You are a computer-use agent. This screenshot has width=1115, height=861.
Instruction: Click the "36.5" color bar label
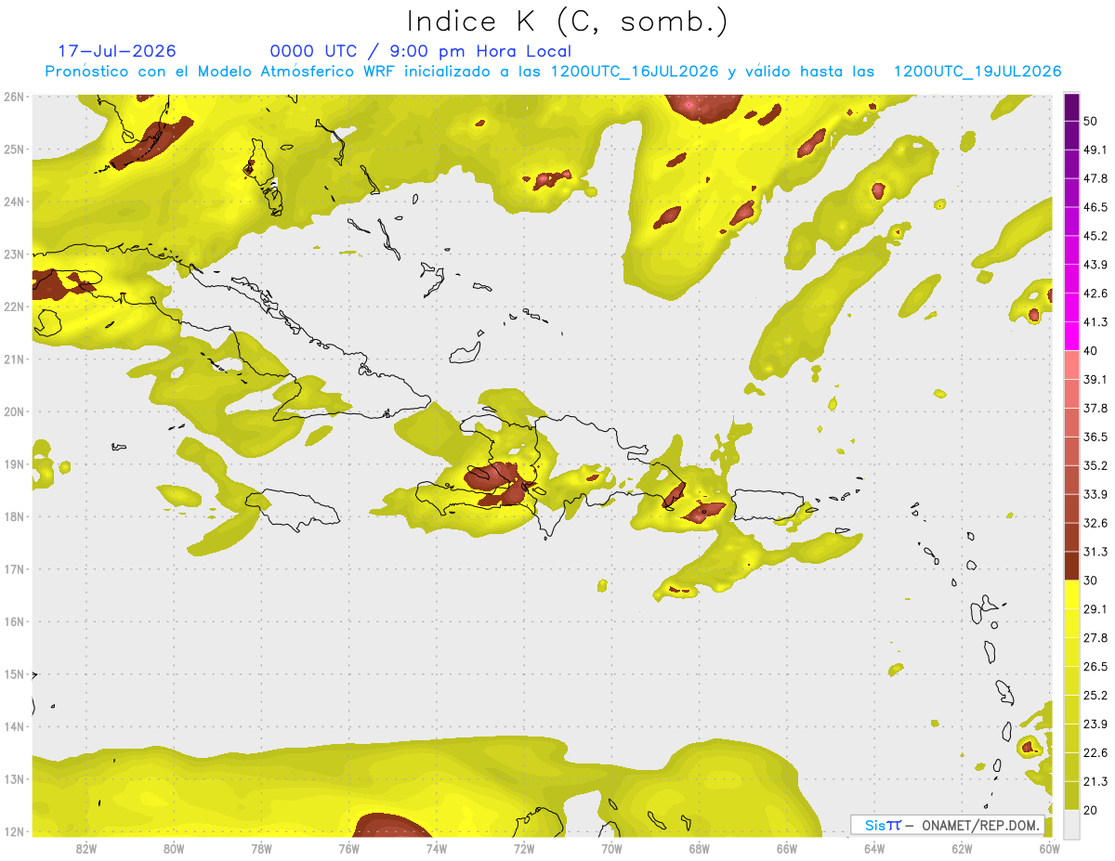tap(1095, 437)
